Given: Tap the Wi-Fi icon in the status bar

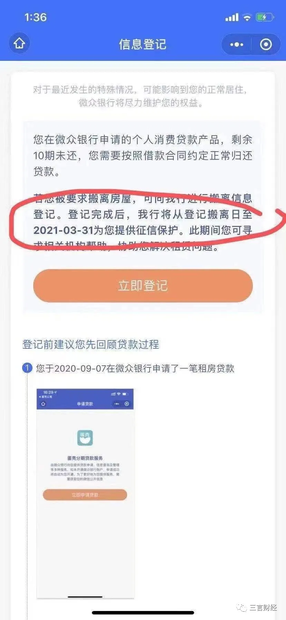Looking at the screenshot, I should (247, 17).
